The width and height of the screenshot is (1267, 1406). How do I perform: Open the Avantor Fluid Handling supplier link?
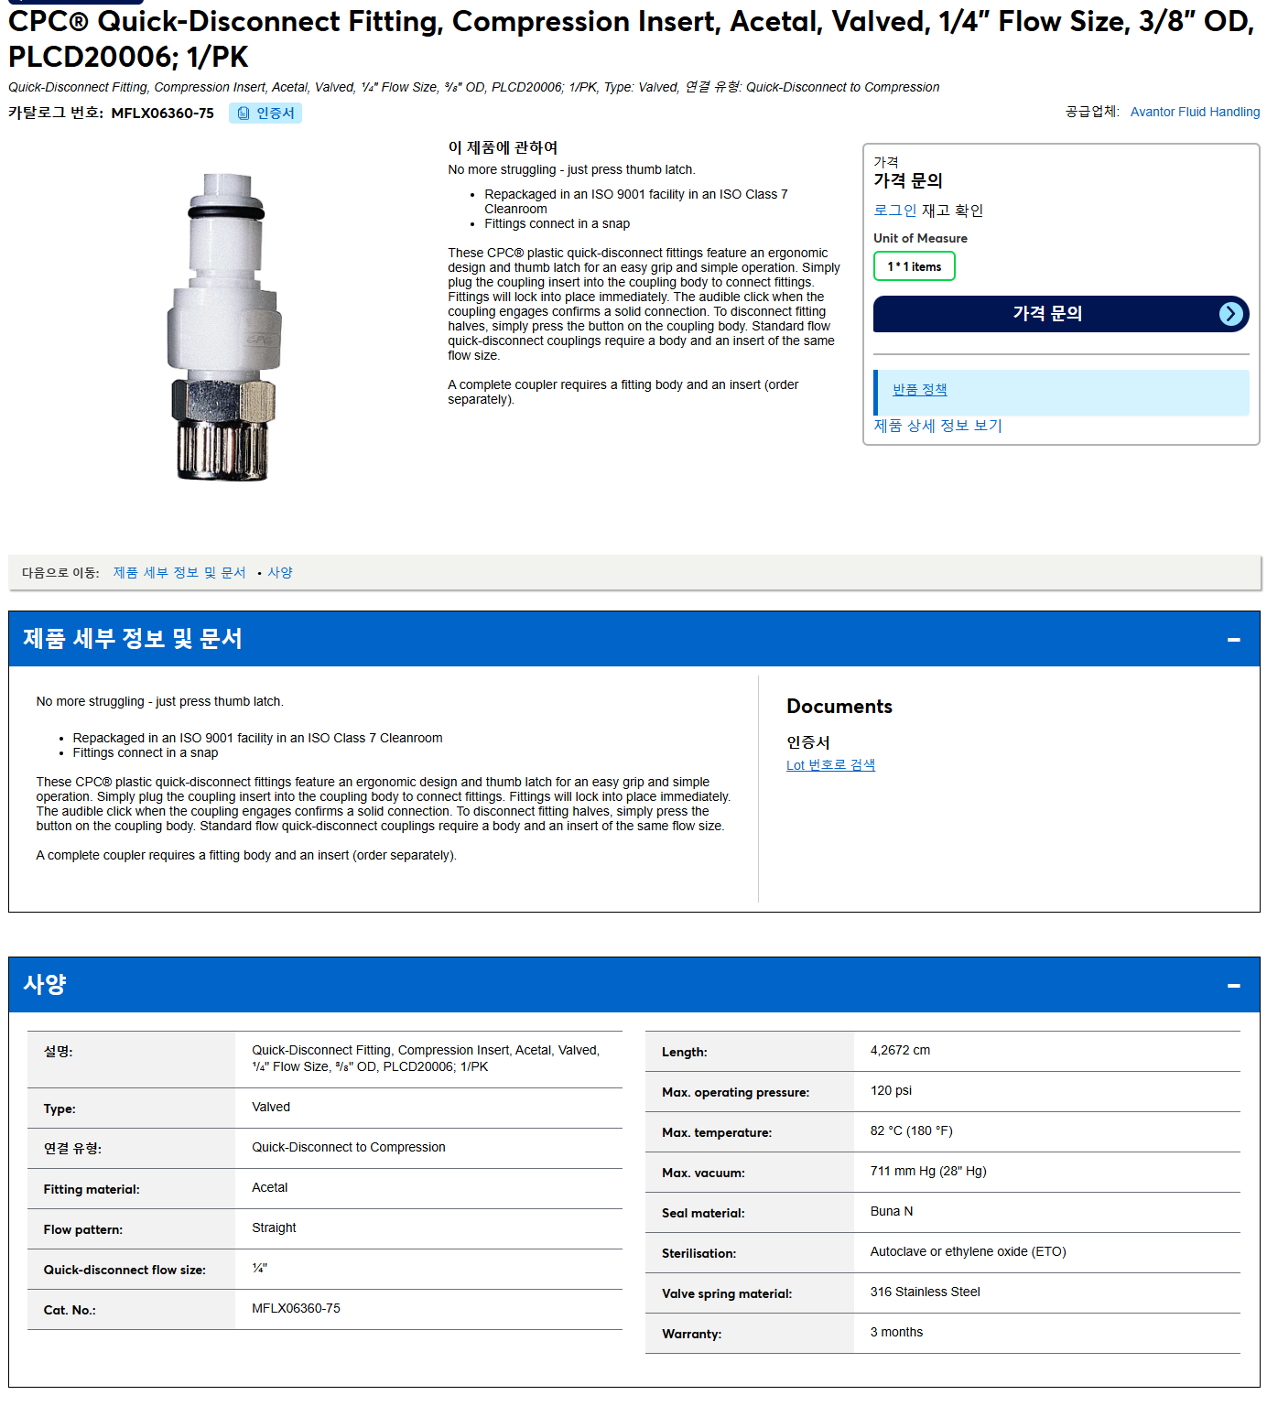[x=1195, y=112]
